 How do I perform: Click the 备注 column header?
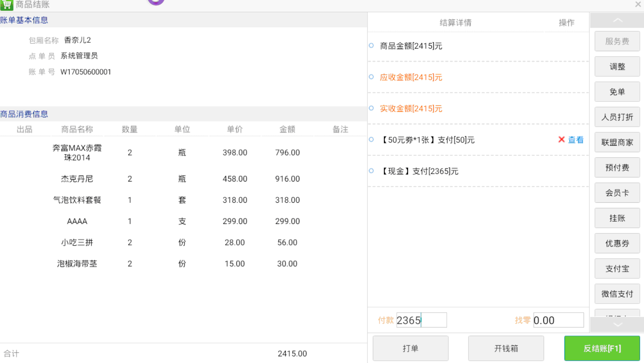click(340, 129)
